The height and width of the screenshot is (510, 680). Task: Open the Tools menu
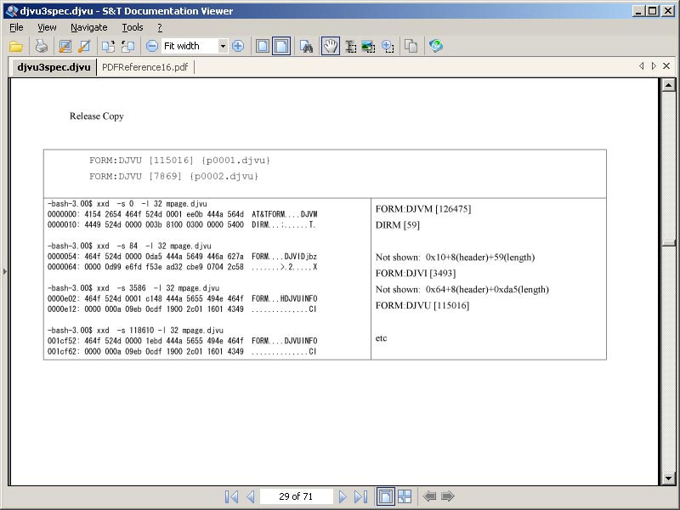[x=133, y=27]
